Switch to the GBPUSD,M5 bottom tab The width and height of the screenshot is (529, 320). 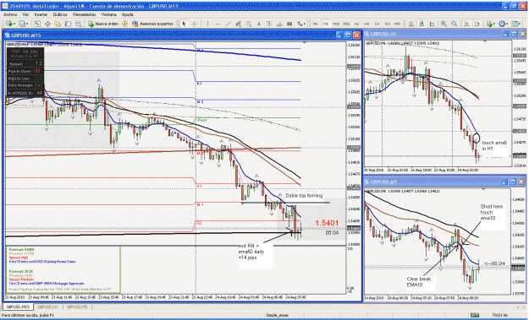coord(77,306)
